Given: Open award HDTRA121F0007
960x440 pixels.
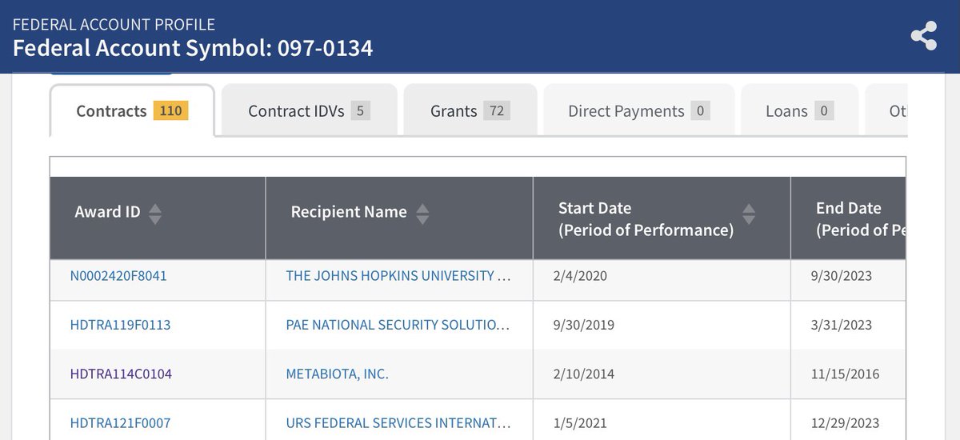Looking at the screenshot, I should pos(120,422).
